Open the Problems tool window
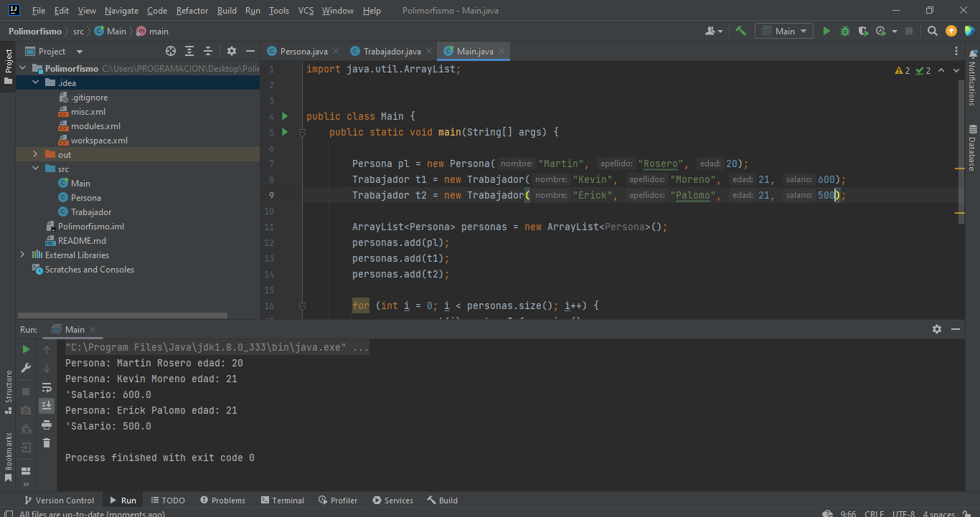This screenshot has height=517, width=980. [x=222, y=500]
